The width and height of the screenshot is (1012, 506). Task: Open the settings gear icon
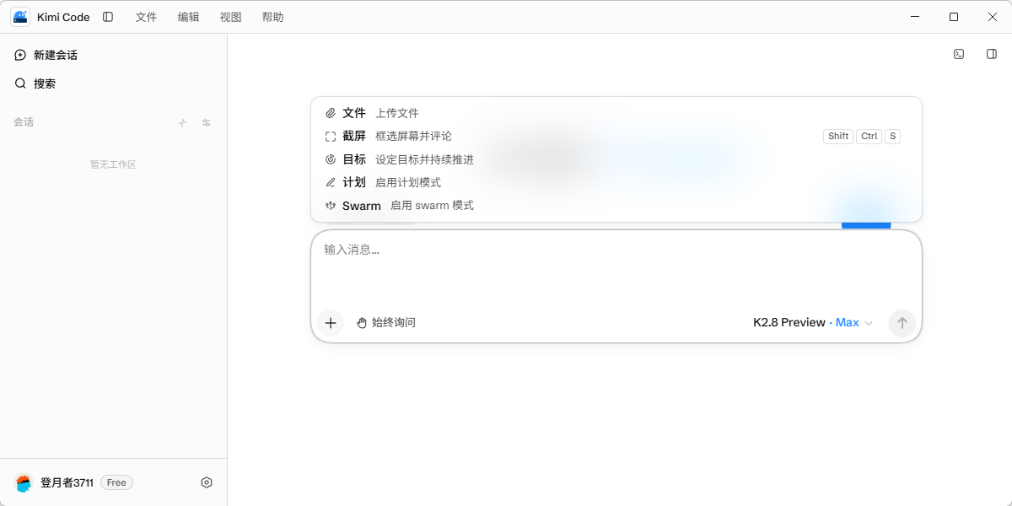pos(207,482)
